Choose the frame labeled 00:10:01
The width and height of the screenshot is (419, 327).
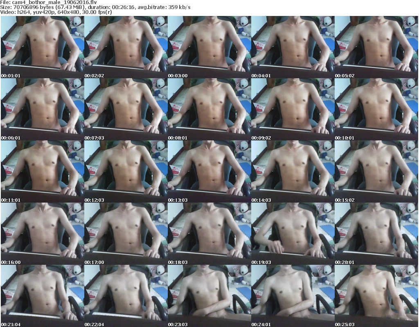(x=376, y=109)
